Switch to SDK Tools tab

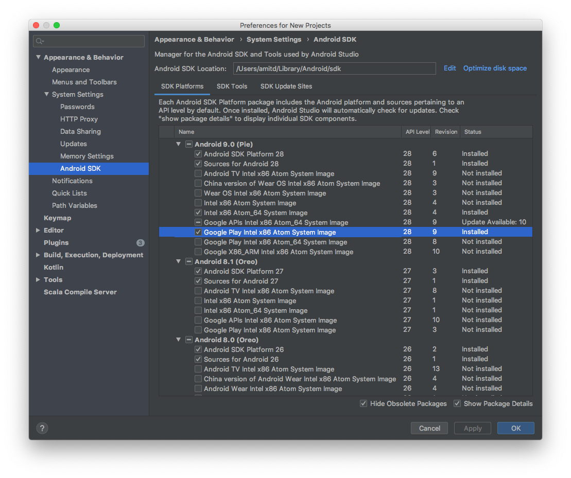pos(232,86)
